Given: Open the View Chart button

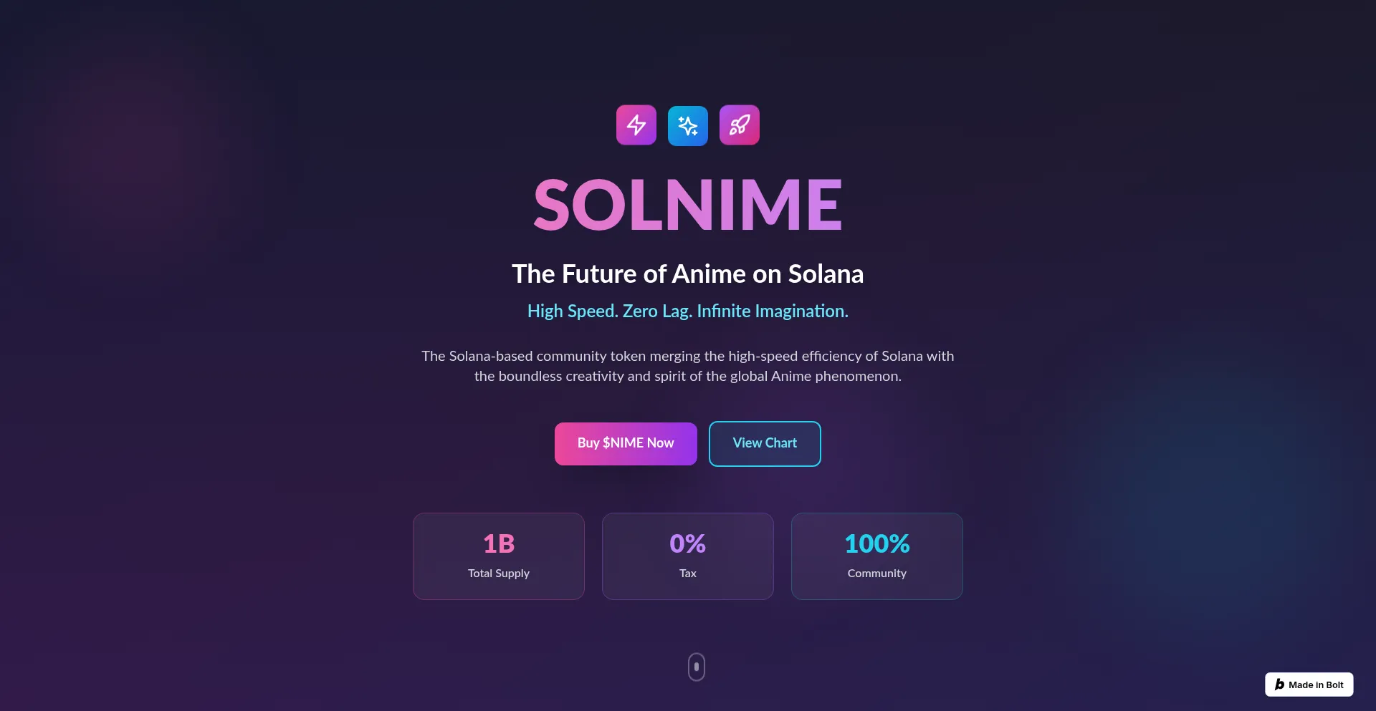Looking at the screenshot, I should (x=765, y=444).
